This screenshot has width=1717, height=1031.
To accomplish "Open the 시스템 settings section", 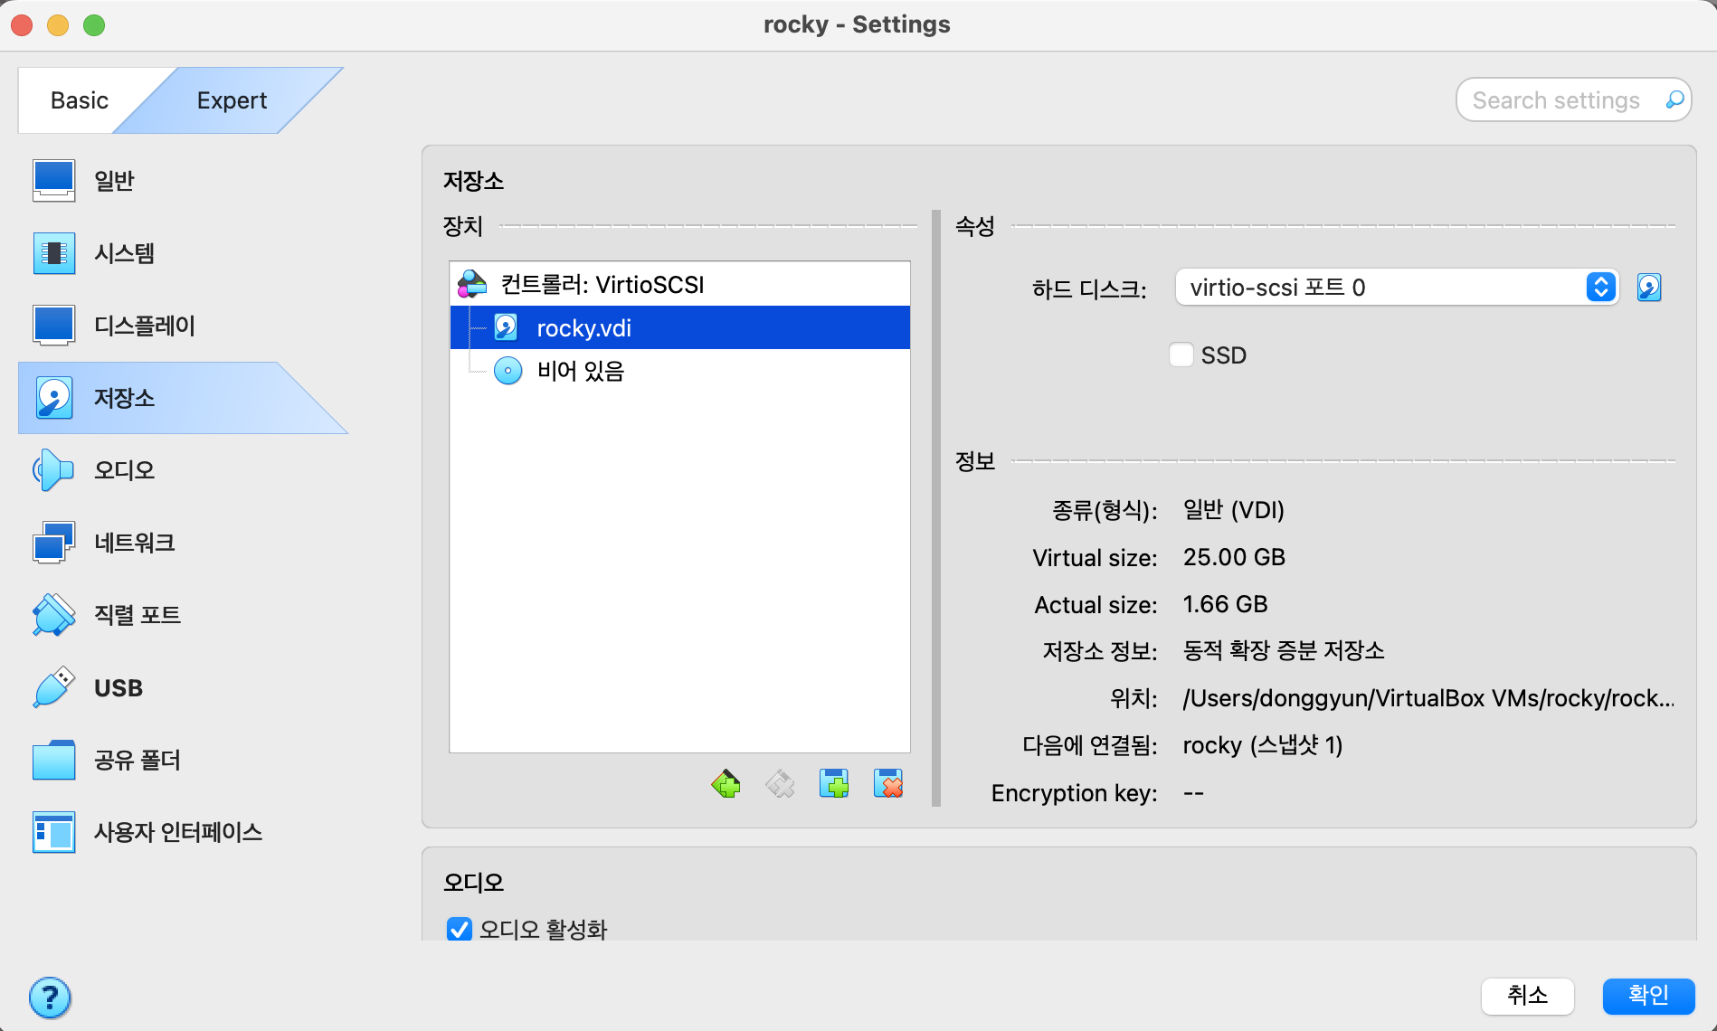I will [x=181, y=253].
